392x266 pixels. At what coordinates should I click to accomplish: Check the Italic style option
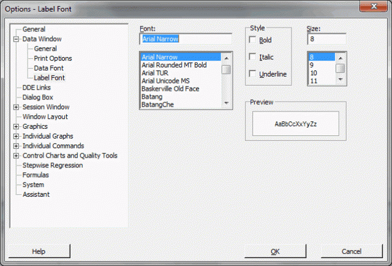(x=254, y=57)
